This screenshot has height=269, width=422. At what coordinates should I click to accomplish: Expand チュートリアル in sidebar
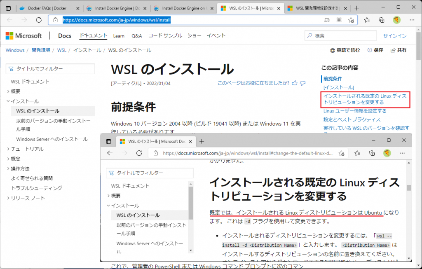(8, 149)
